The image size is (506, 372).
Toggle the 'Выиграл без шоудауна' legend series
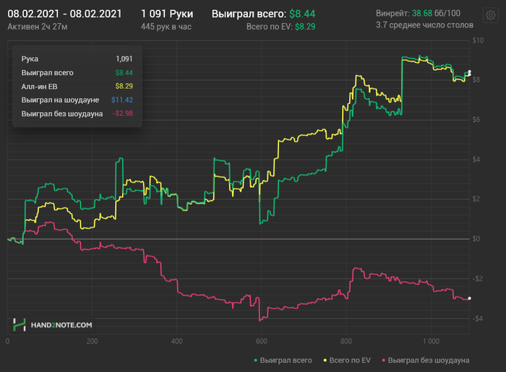point(426,360)
